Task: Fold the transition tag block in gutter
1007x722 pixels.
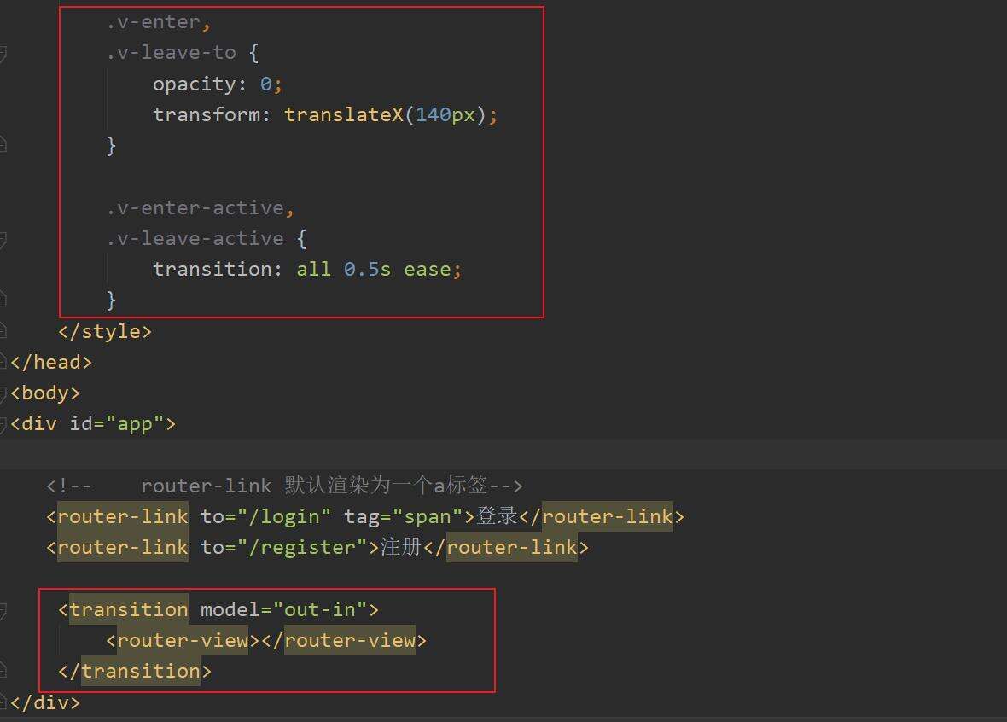Action: pos(3,610)
